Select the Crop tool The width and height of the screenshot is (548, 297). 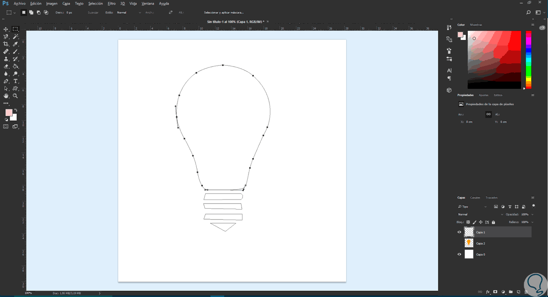[x=6, y=44]
